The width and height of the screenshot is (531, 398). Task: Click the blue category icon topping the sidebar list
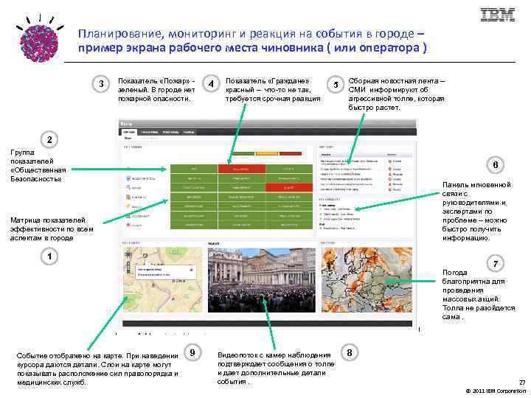click(x=128, y=178)
